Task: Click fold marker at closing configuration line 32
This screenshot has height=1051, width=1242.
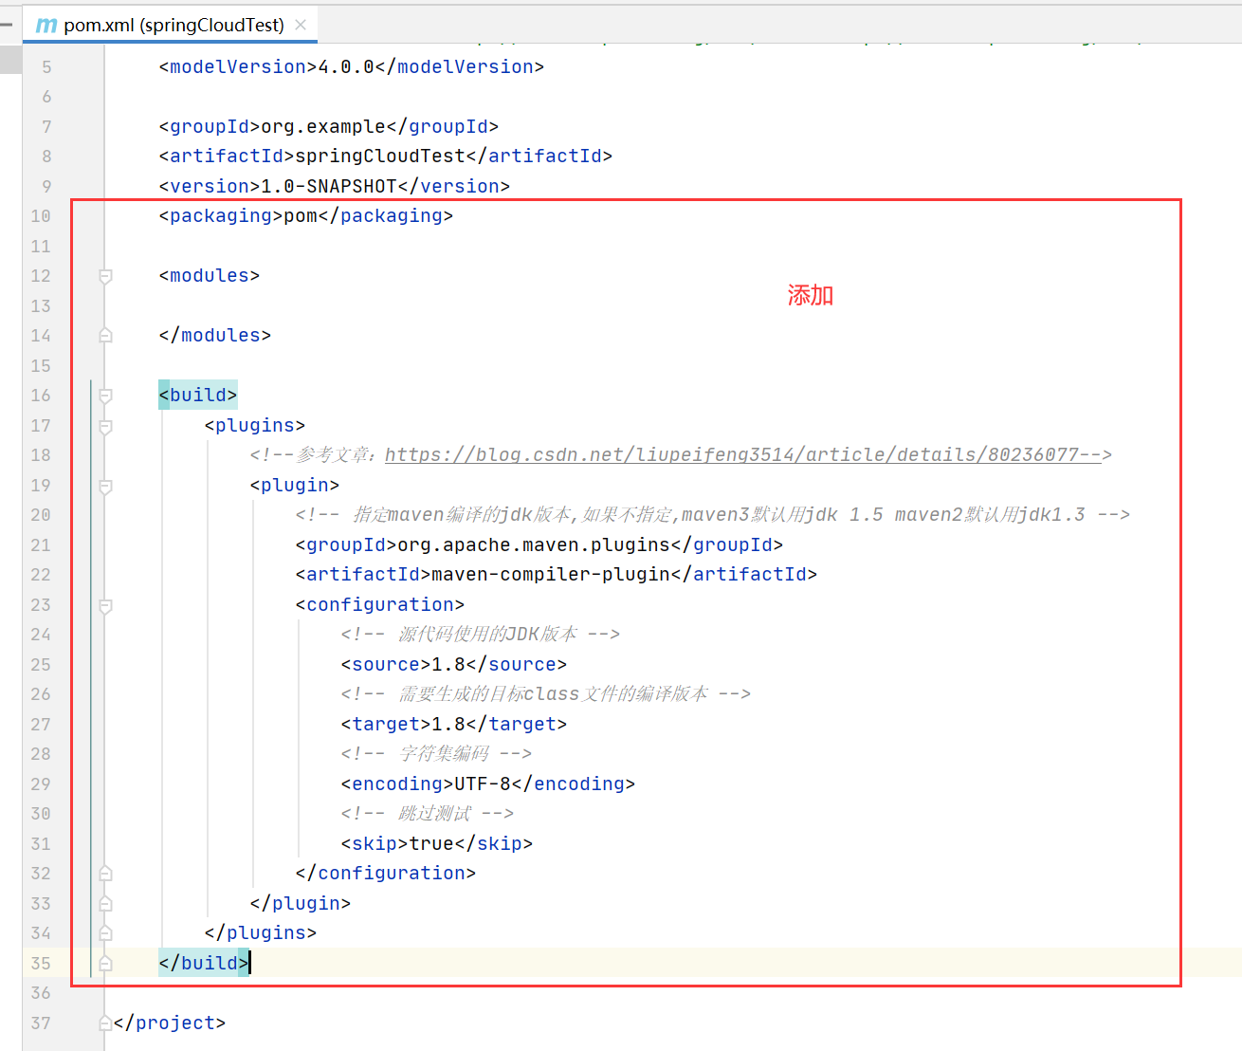Action: (105, 874)
